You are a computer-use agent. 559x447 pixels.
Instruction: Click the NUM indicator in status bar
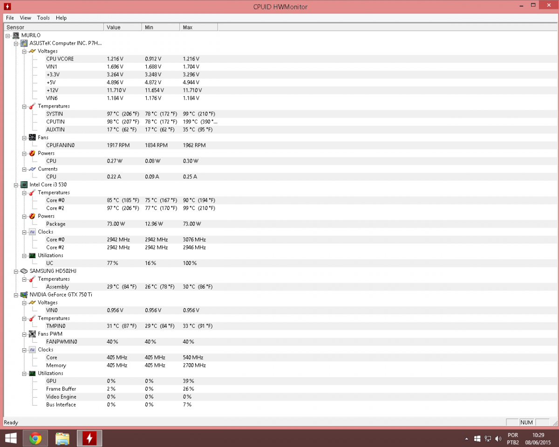click(527, 422)
